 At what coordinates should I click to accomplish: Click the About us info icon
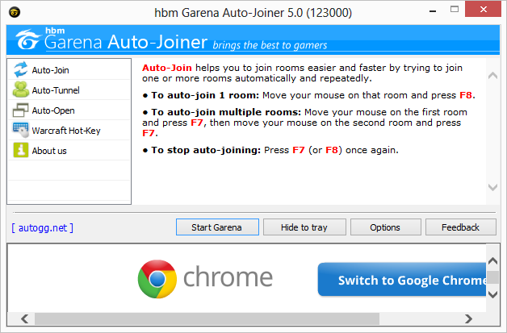tap(20, 151)
